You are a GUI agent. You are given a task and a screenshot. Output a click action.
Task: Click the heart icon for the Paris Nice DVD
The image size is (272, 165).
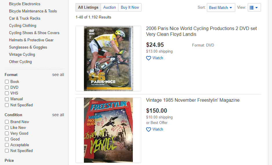pos(148,58)
